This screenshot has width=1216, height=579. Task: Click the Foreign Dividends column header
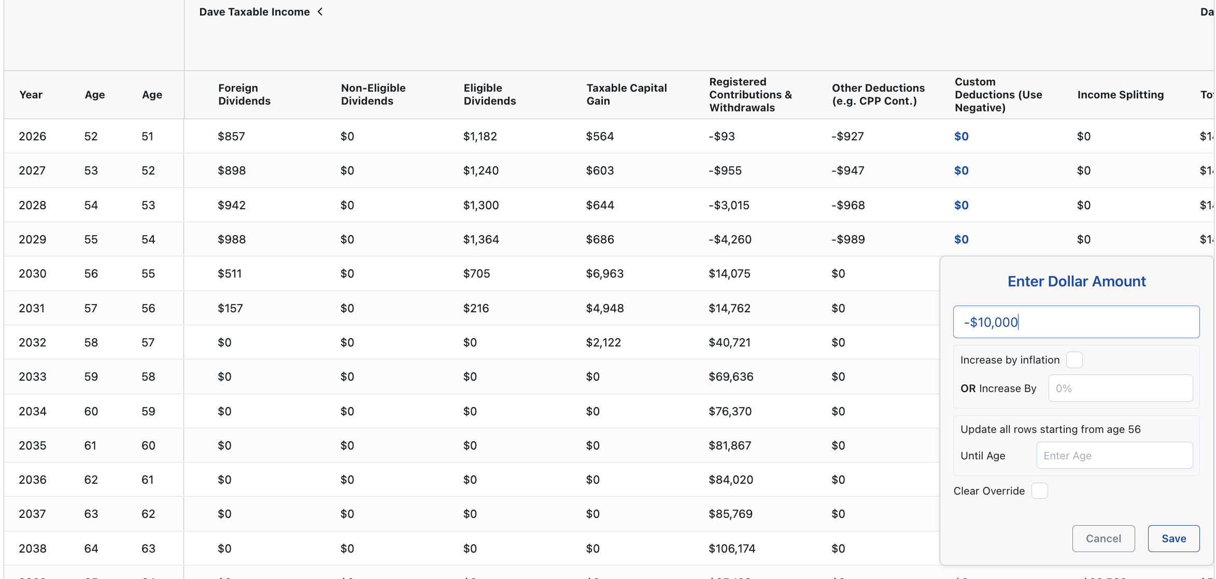[244, 95]
